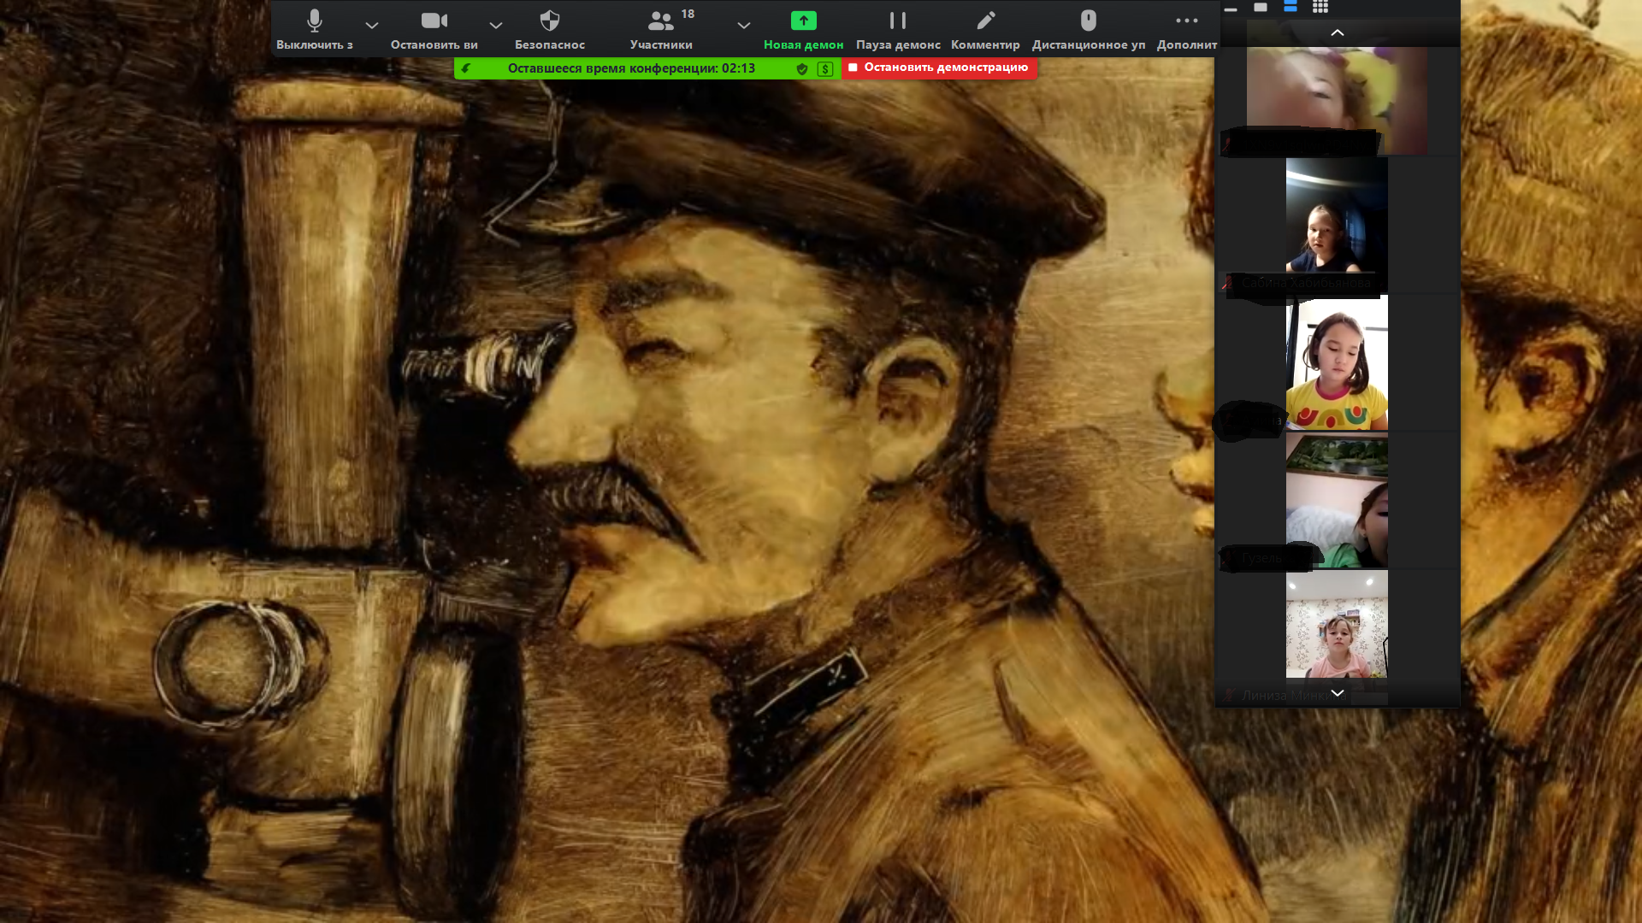Viewport: 1642px width, 923px height.
Task: Expand the chevron next to Участники
Action: [x=743, y=26]
